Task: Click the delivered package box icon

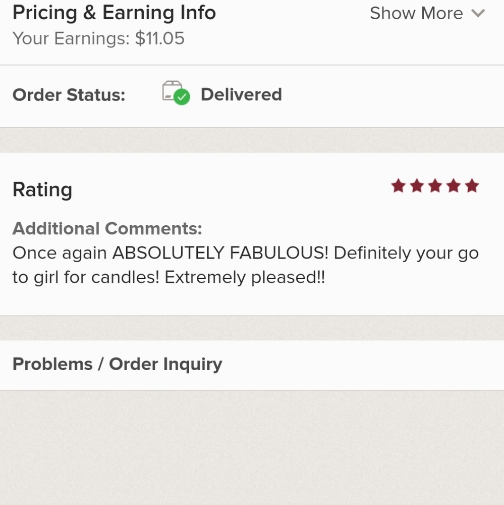Action: coord(172,91)
